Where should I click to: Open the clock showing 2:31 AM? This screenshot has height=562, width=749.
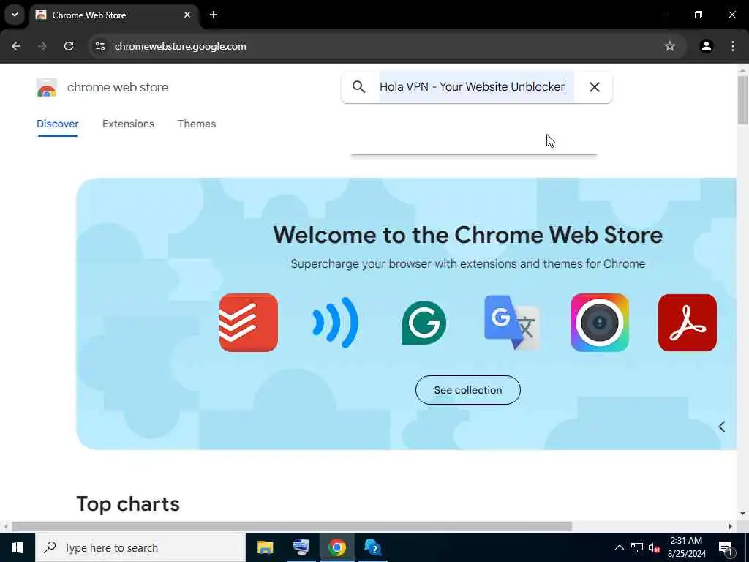(686, 547)
